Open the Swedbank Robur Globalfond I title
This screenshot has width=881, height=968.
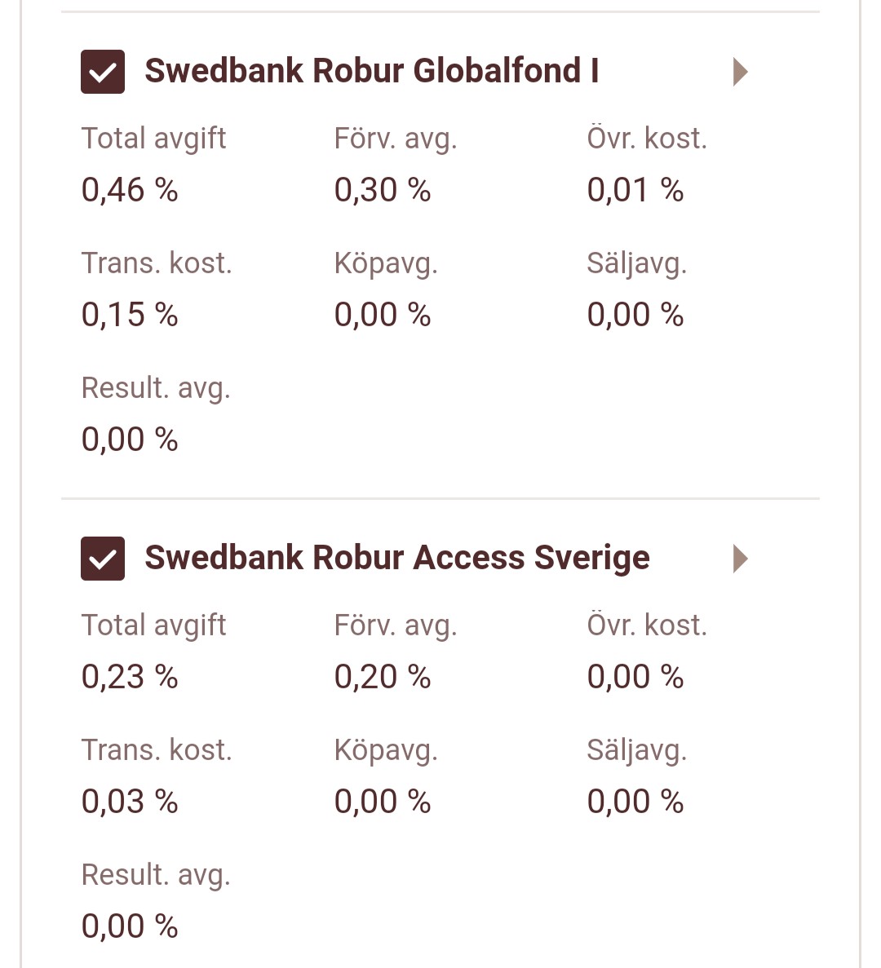371,71
